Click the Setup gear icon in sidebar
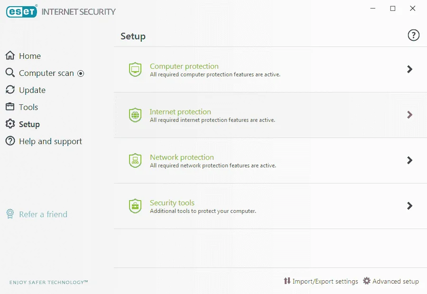The image size is (427, 294). pos(10,124)
